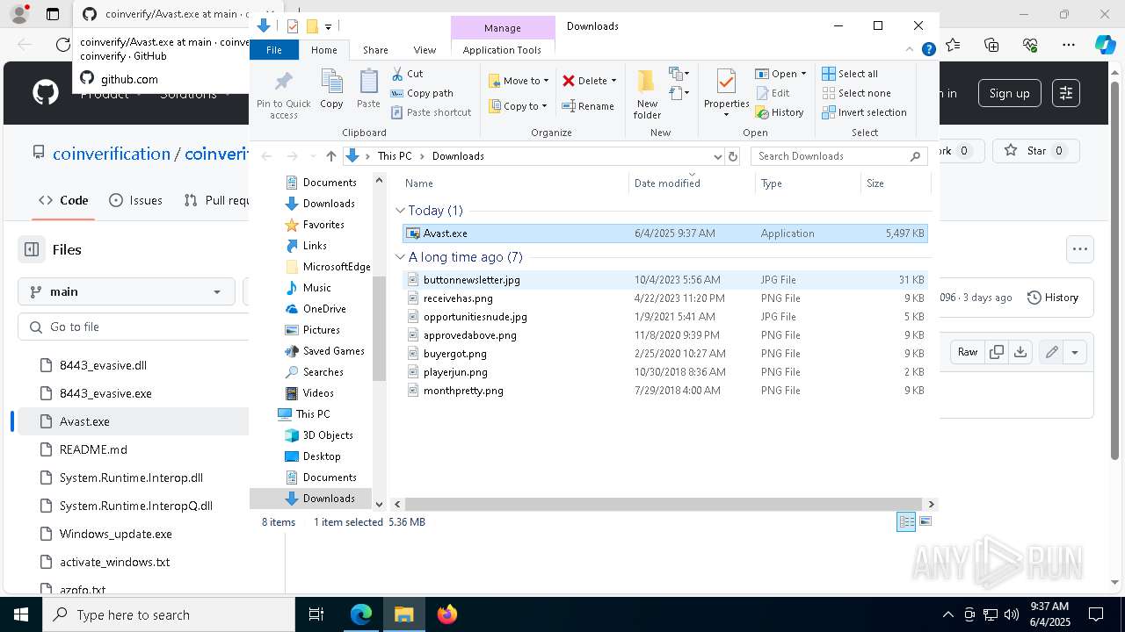Open address bar history dropdown
The image size is (1125, 632).
tap(717, 156)
